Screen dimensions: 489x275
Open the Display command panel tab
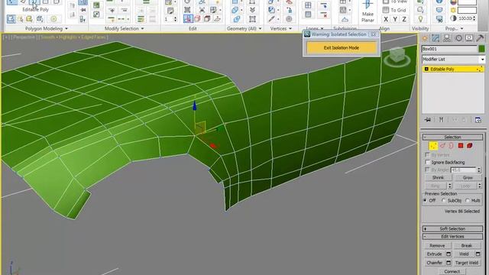[469, 38]
